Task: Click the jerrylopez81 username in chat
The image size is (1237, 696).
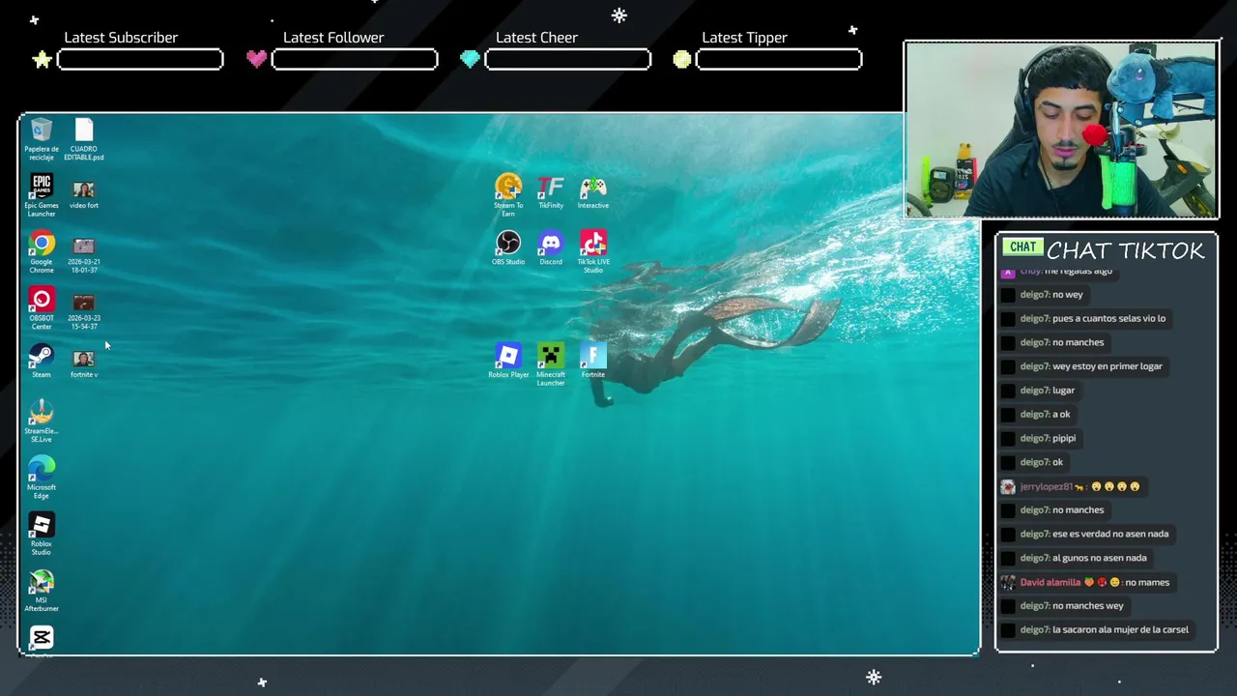Action: click(x=1046, y=486)
